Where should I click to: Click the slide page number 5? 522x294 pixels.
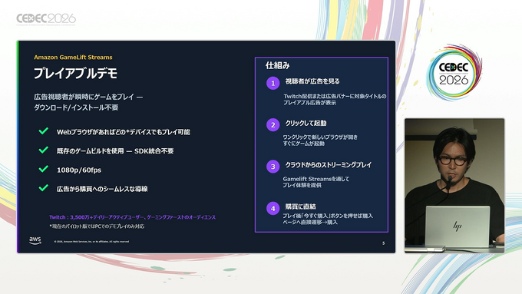point(384,243)
